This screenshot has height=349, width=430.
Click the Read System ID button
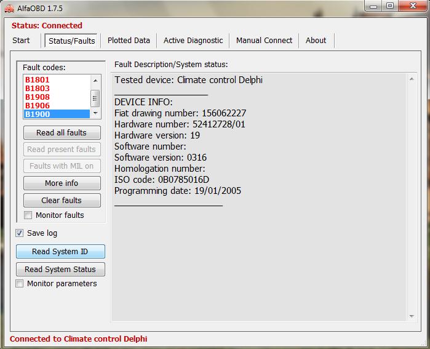pos(60,251)
